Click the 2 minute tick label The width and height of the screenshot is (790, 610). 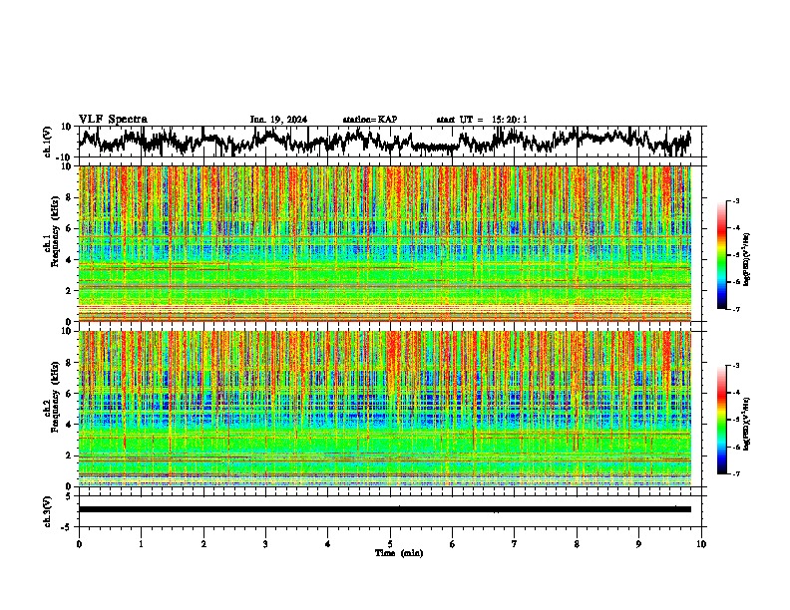(x=203, y=544)
